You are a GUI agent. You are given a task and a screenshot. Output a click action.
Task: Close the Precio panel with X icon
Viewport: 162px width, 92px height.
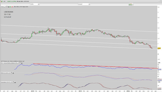tap(8, 7)
